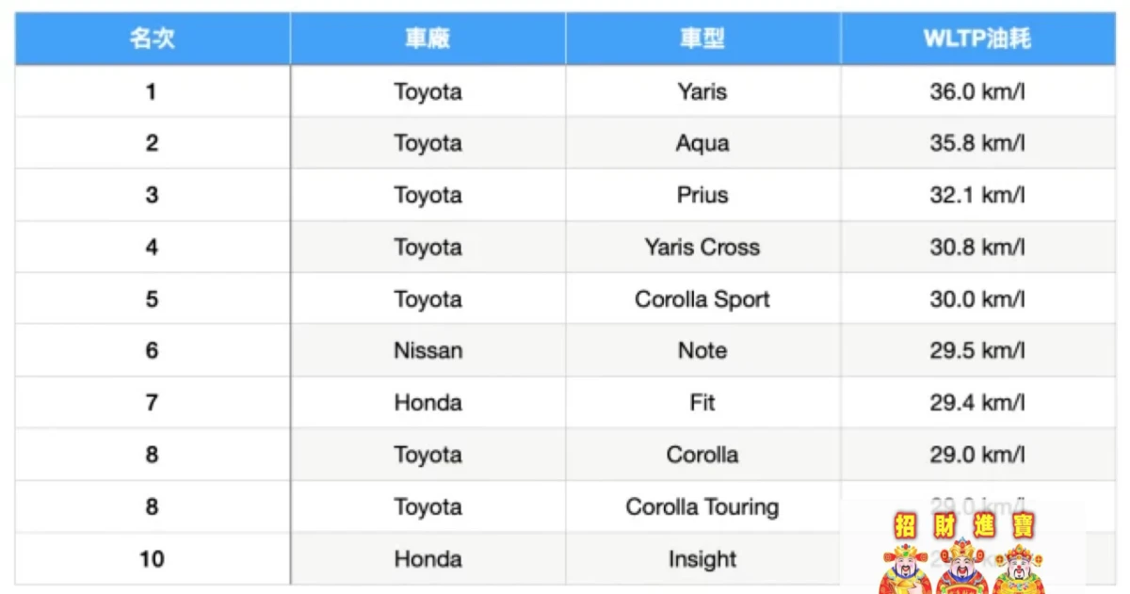The width and height of the screenshot is (1130, 594).
Task: Select the 車廠 column header
Action: 428,39
